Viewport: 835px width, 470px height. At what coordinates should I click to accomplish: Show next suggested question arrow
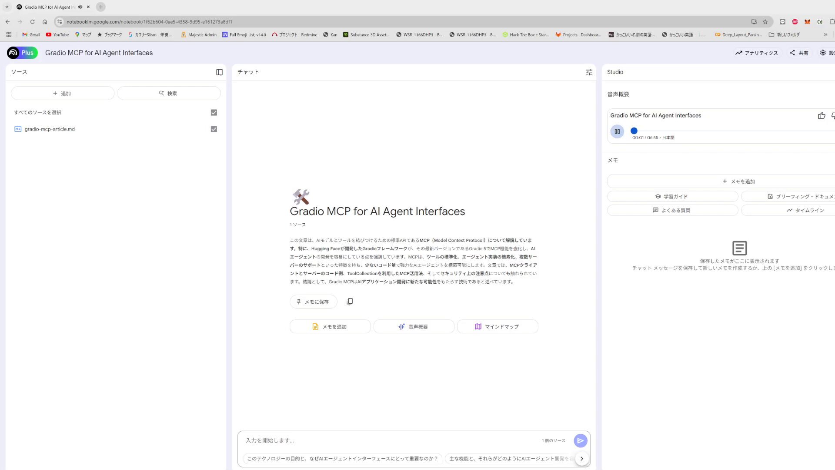[582, 459]
